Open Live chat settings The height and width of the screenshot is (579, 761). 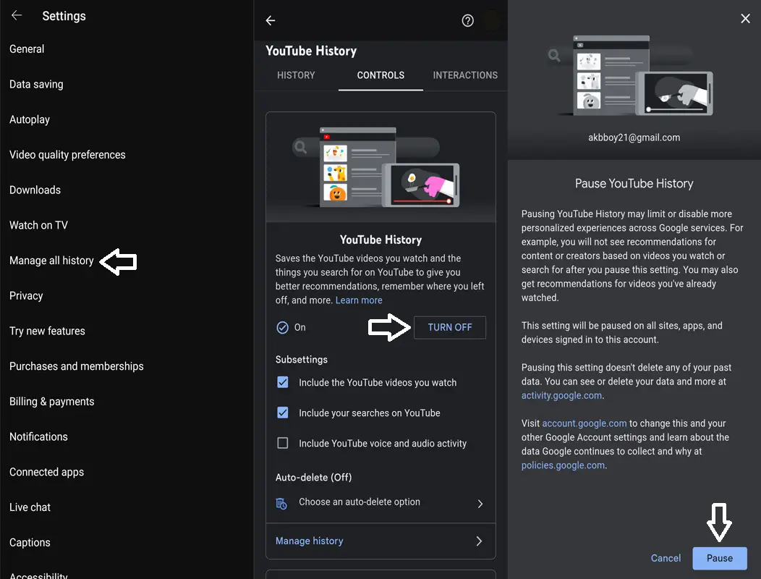[x=30, y=507]
